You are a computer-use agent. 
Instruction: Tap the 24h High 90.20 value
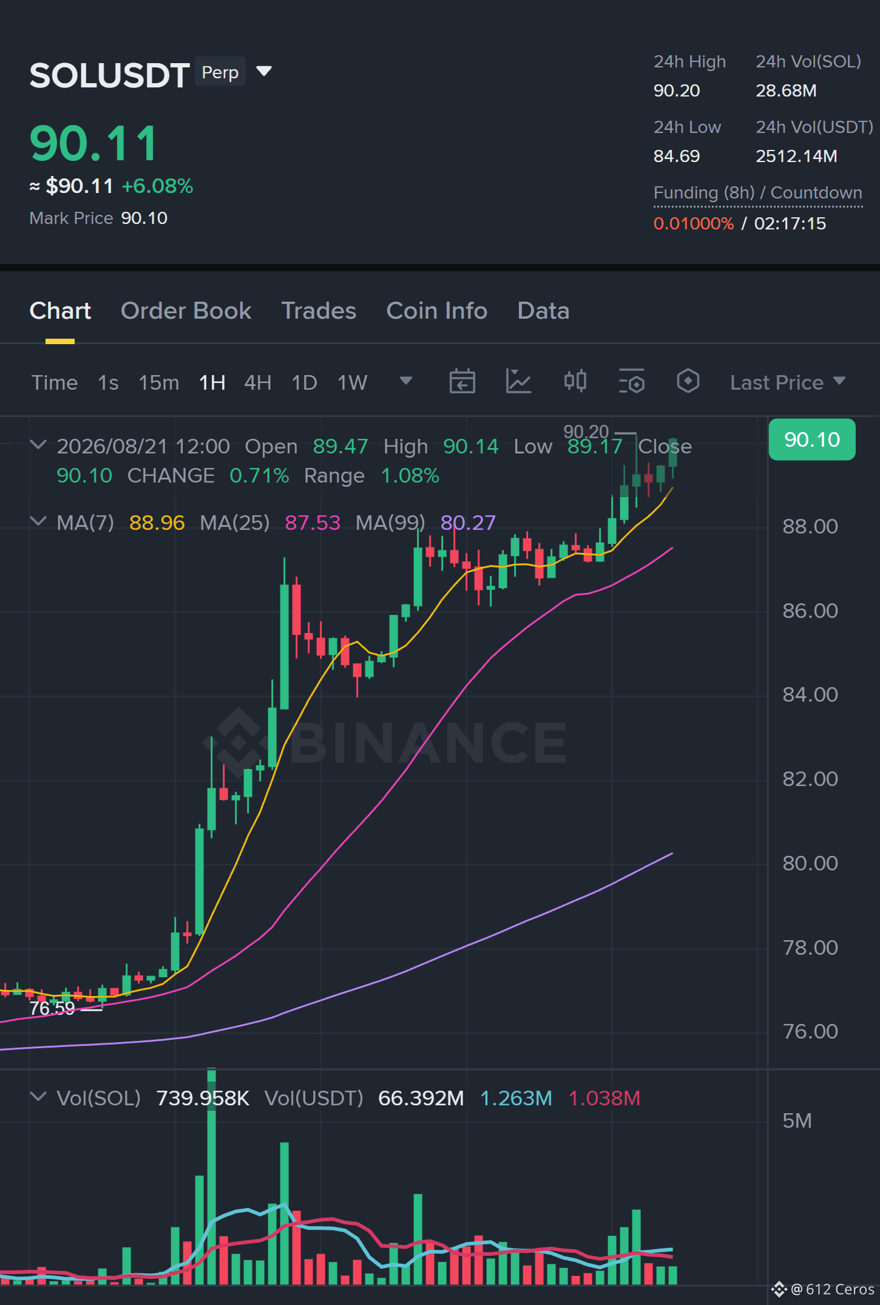tap(677, 91)
